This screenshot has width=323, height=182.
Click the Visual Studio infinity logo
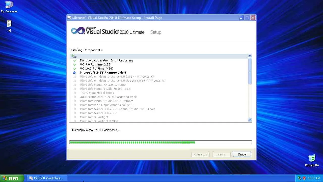[78, 31]
